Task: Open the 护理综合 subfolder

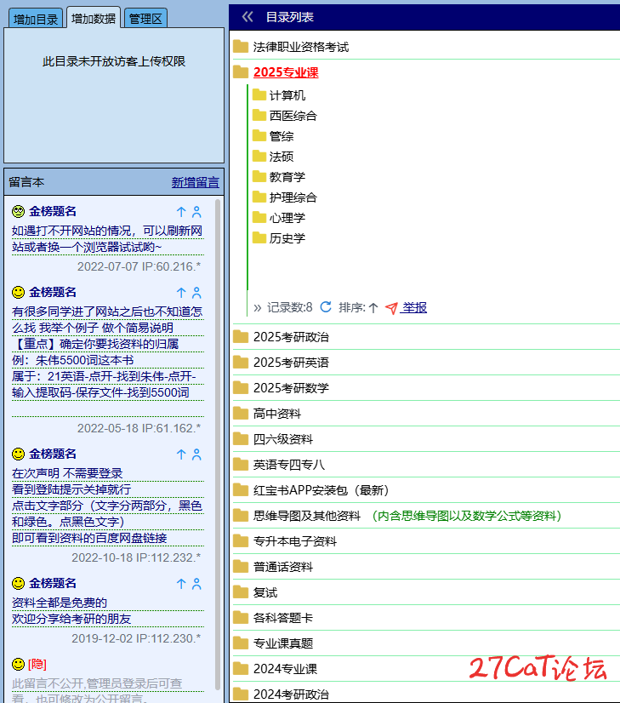Action: 293,197
